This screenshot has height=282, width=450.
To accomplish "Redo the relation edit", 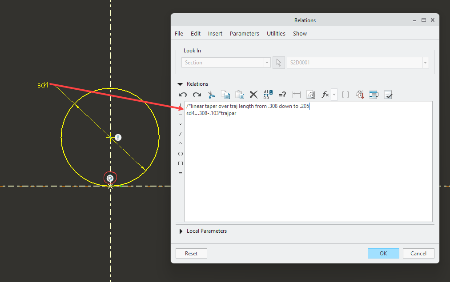I will pos(196,95).
